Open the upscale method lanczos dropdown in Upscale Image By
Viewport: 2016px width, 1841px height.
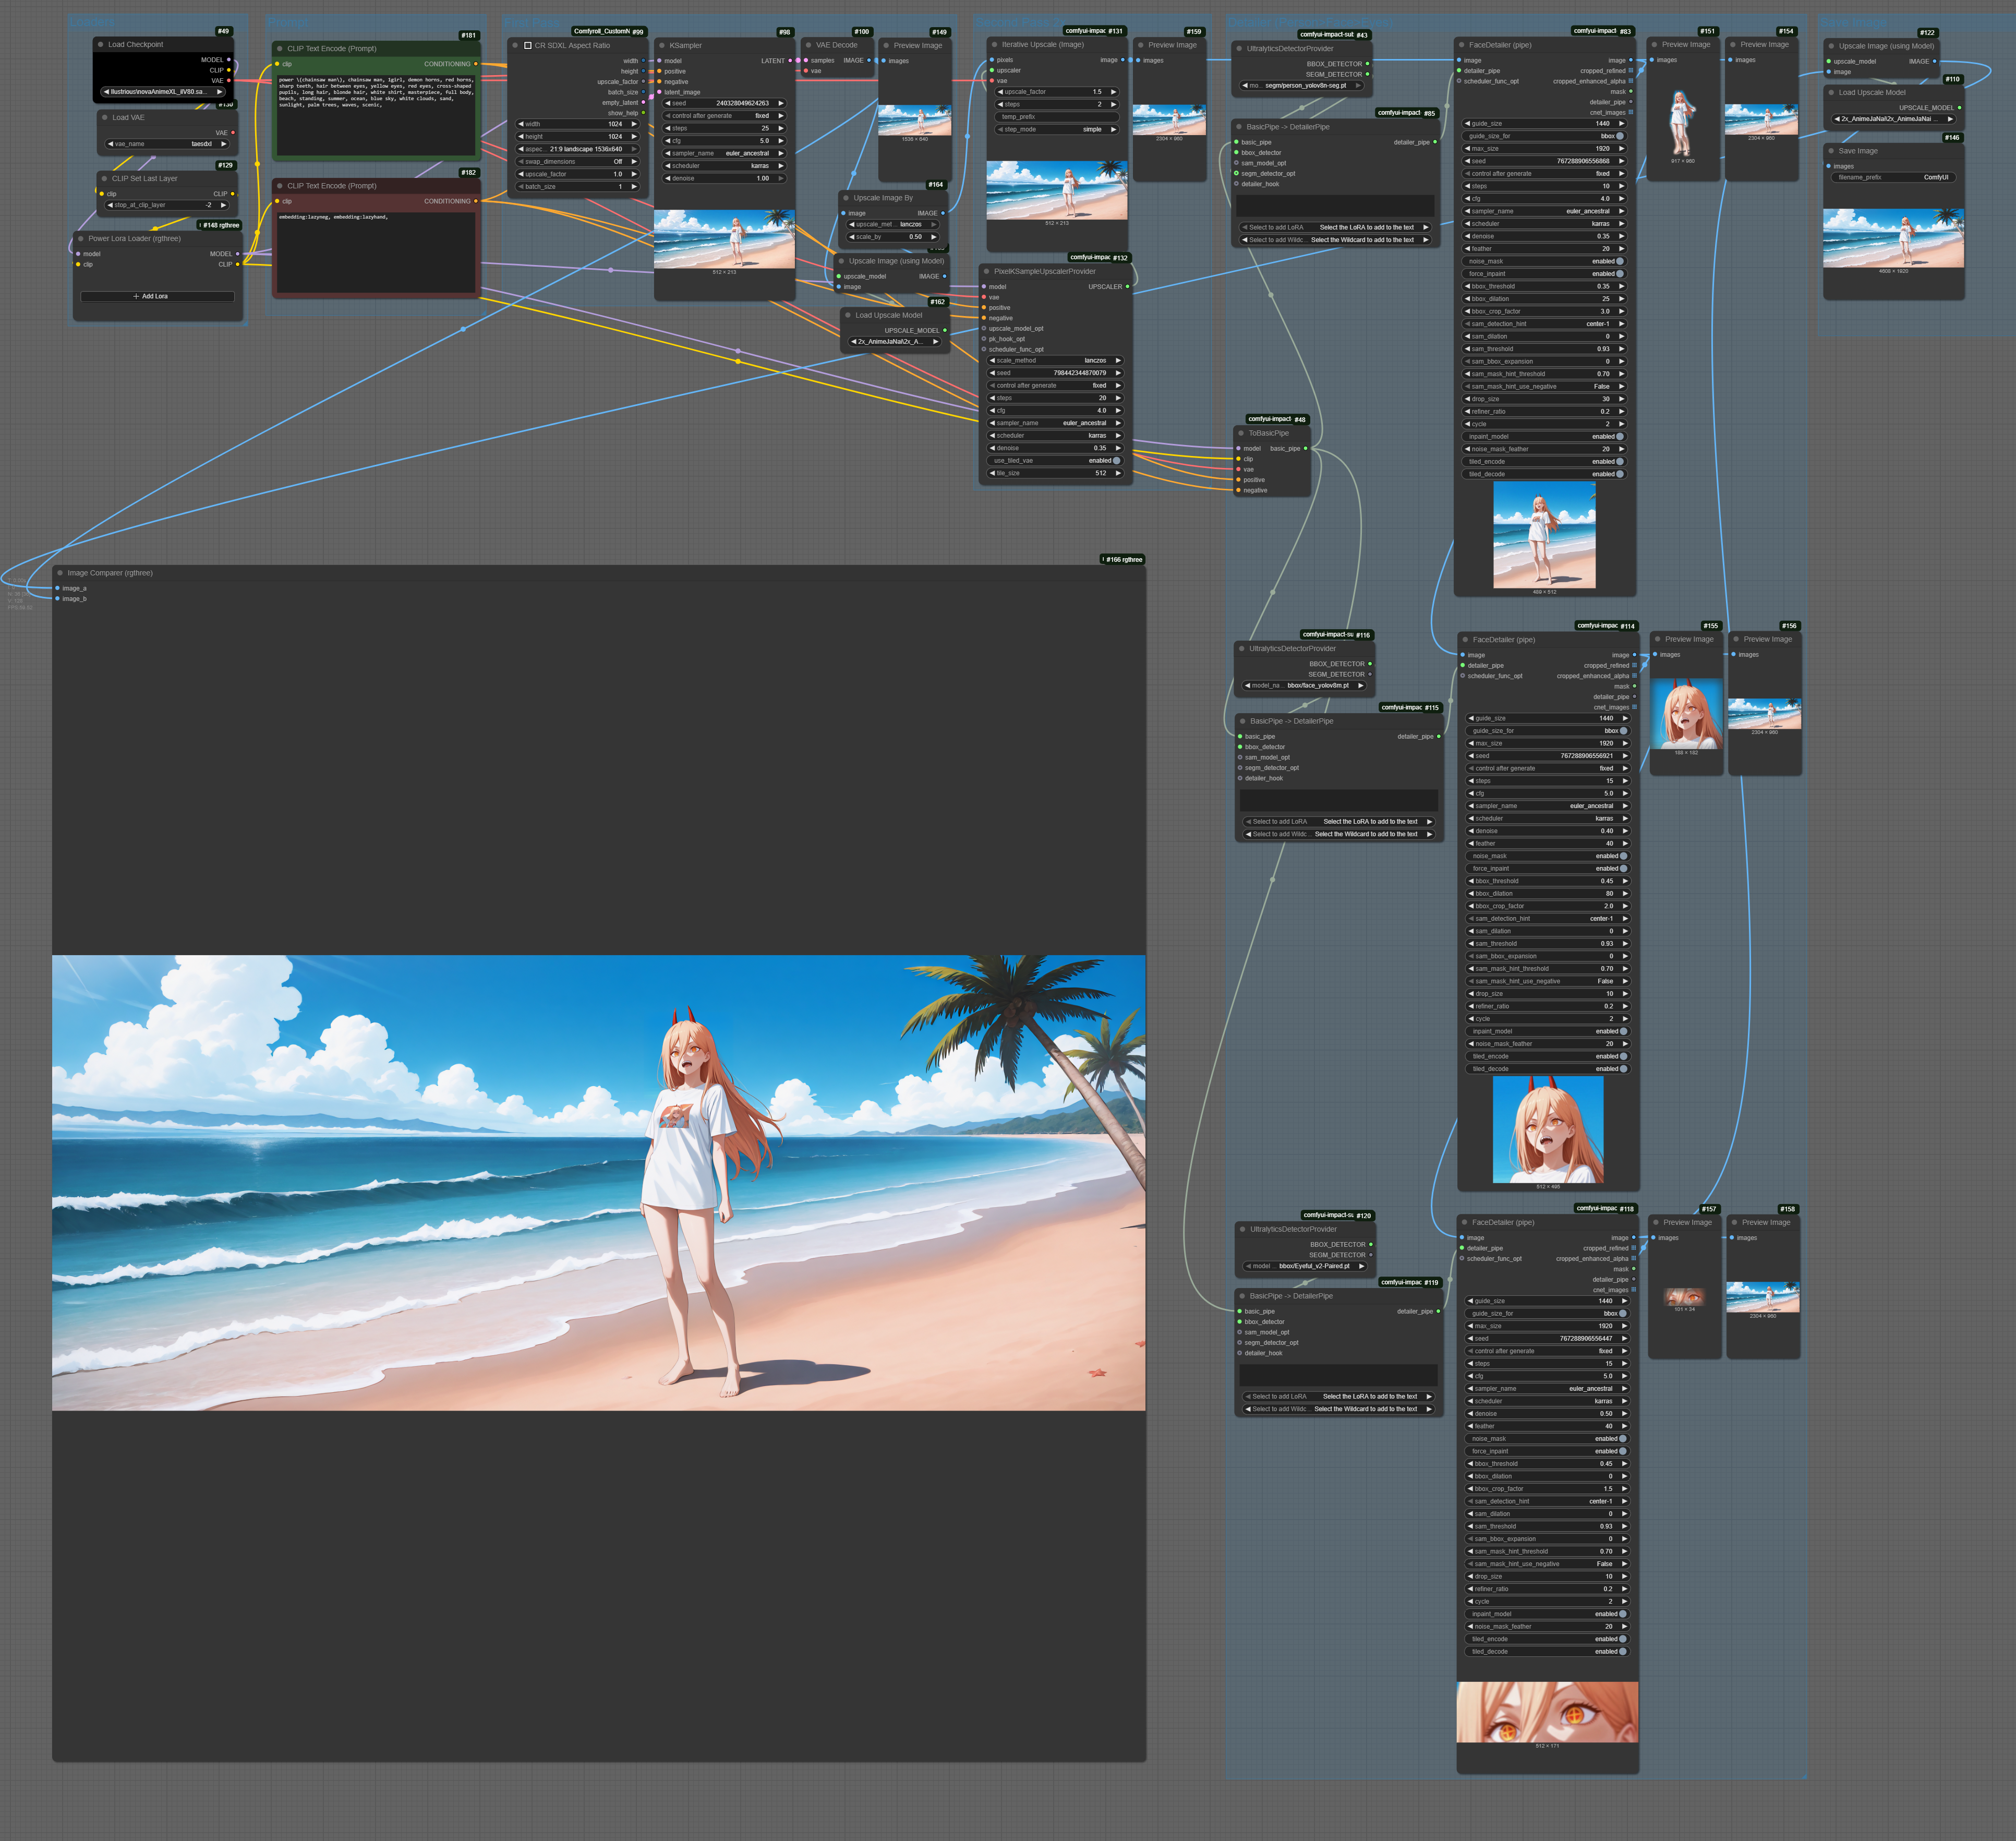click(x=893, y=225)
